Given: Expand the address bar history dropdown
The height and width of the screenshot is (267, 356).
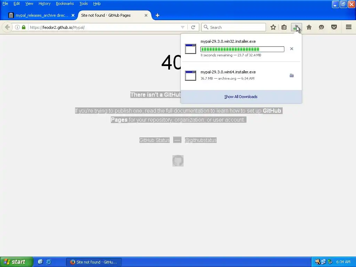Looking at the screenshot, I should pos(183,27).
